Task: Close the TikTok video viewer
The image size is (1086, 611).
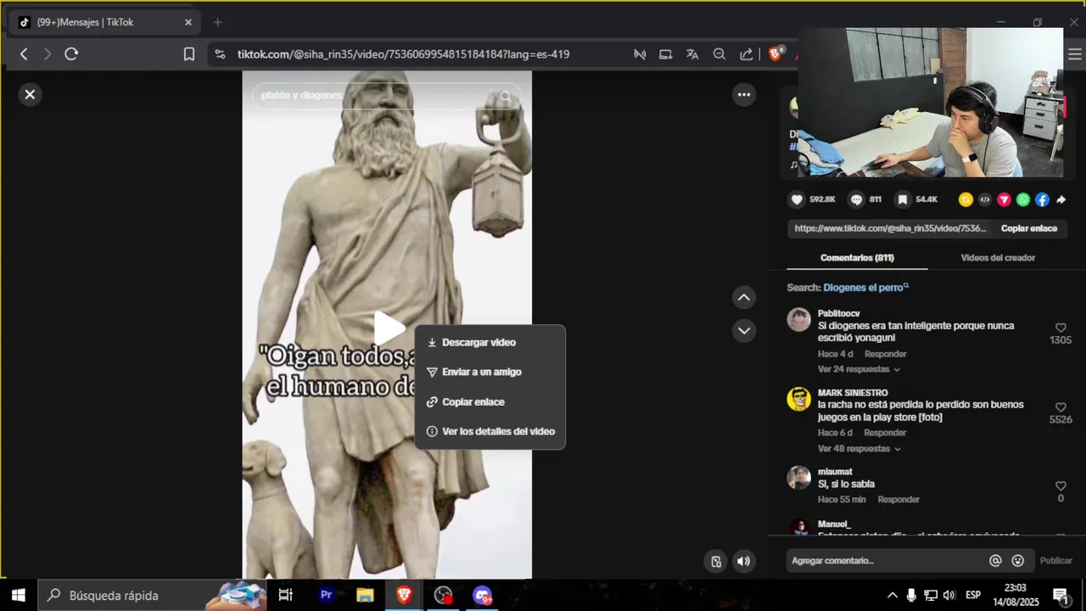Action: point(30,94)
